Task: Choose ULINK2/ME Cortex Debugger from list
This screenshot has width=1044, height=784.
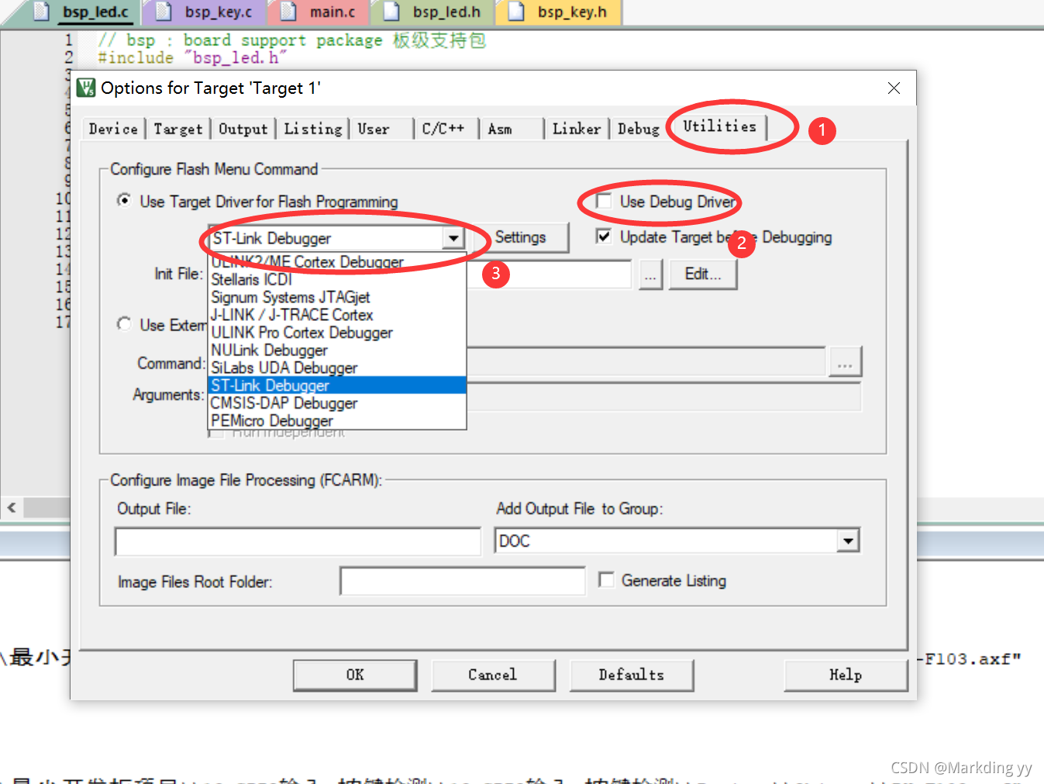Action: (x=337, y=262)
